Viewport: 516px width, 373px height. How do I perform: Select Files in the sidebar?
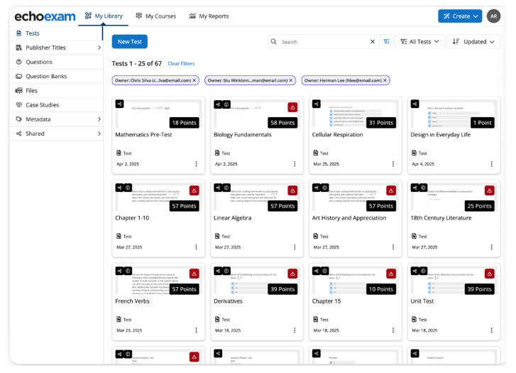click(56, 91)
